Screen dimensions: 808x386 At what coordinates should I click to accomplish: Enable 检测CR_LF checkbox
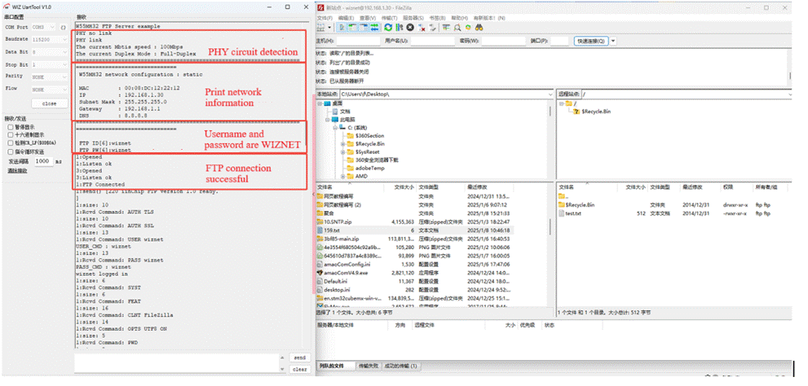tap(11, 143)
